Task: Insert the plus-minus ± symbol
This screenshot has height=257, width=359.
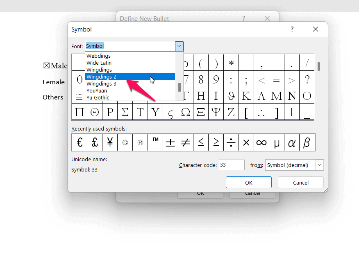Action: point(170,142)
